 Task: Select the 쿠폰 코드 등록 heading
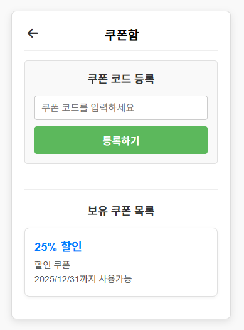coord(121,79)
